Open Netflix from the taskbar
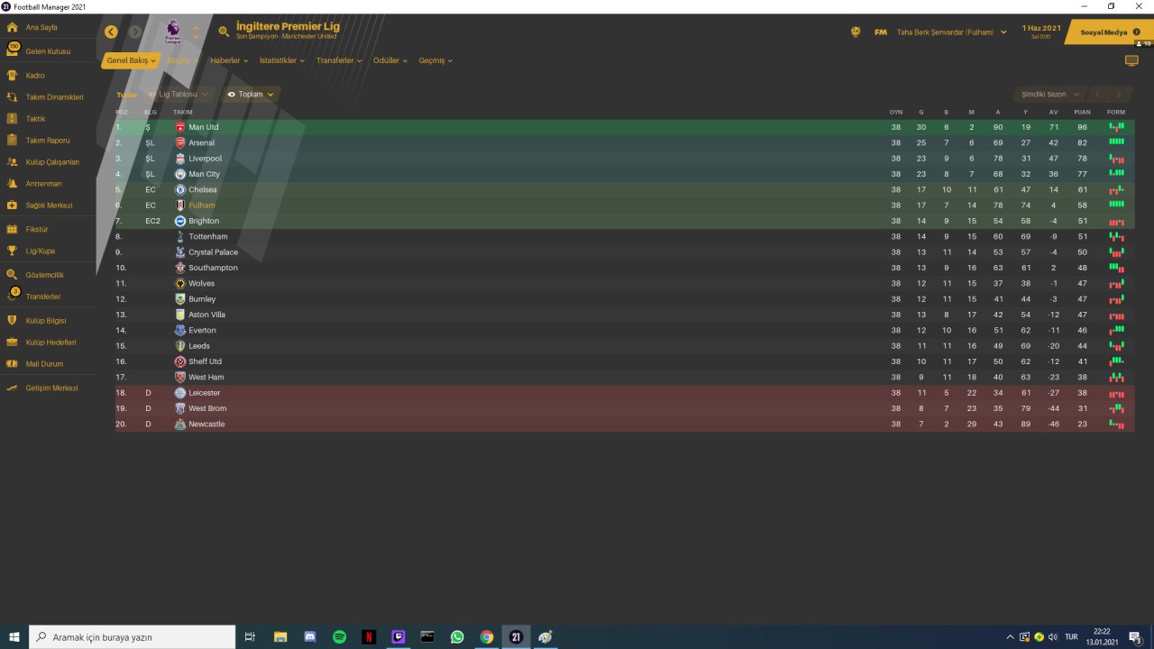Viewport: 1154px width, 649px height. (369, 637)
